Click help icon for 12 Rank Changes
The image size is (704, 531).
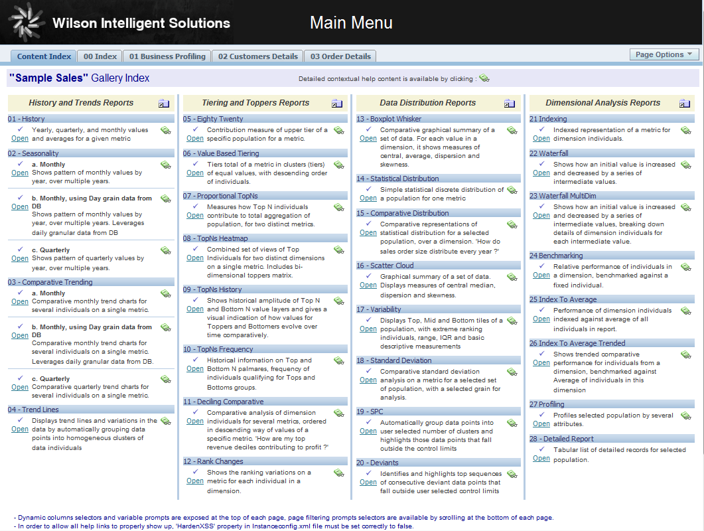(x=338, y=473)
